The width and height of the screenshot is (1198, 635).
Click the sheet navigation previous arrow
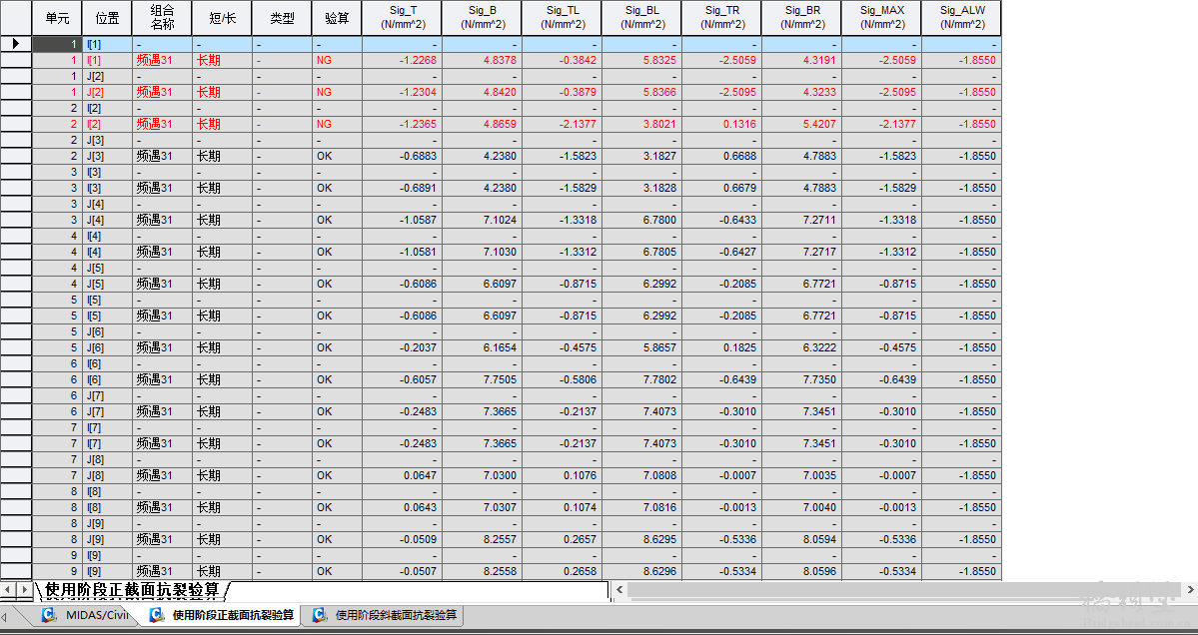pos(8,589)
